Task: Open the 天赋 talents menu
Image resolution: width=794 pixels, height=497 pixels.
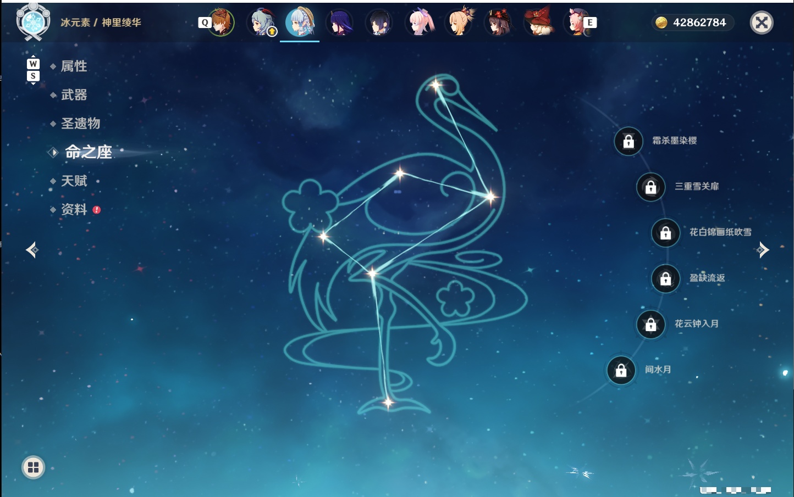Action: click(74, 181)
